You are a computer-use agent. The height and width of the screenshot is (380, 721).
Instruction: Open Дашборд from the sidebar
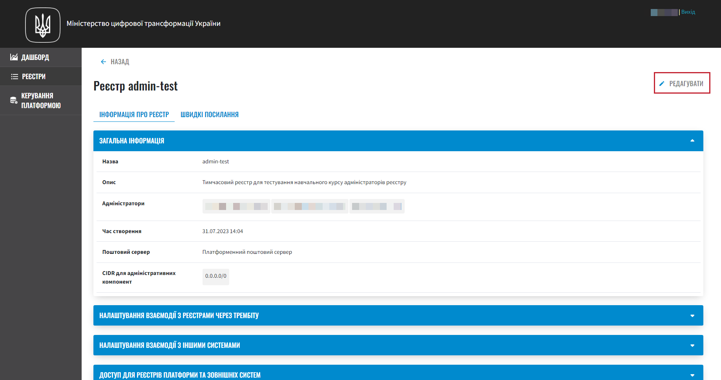coord(35,58)
